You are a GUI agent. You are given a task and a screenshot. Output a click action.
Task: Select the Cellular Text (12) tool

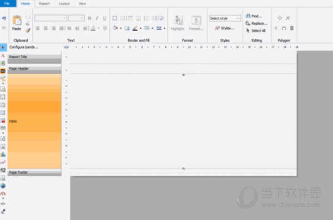pos(3,170)
